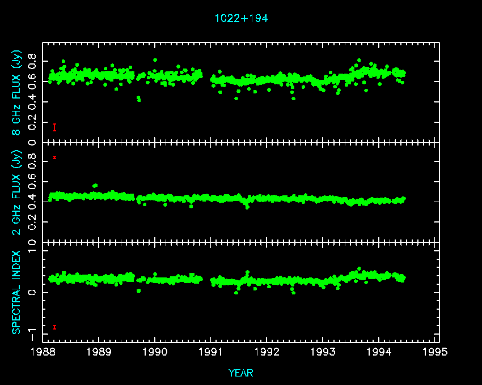Click the SPECTRAL INDEX axis label
This screenshot has width=482, height=385.
[x=17, y=292]
